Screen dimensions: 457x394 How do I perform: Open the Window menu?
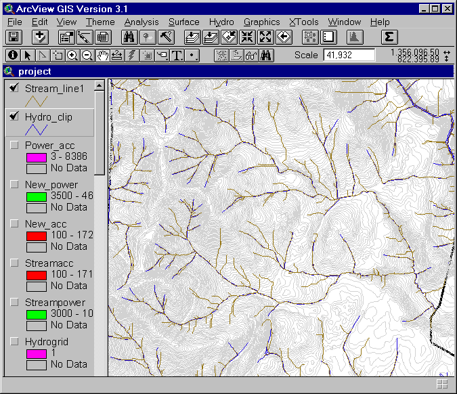pos(345,22)
